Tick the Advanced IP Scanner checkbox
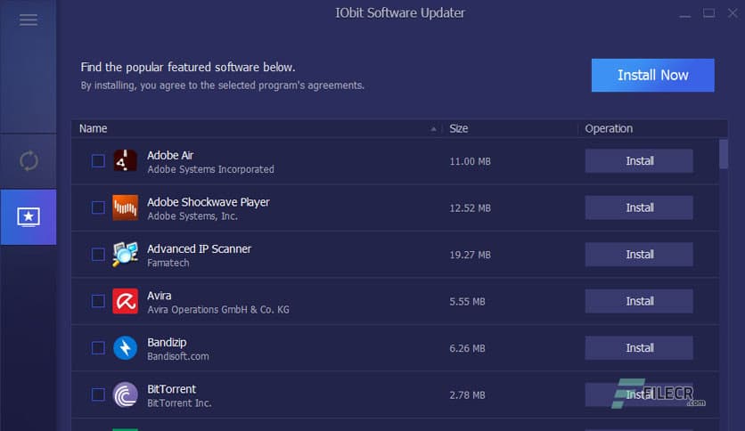This screenshot has width=745, height=431. tap(98, 255)
